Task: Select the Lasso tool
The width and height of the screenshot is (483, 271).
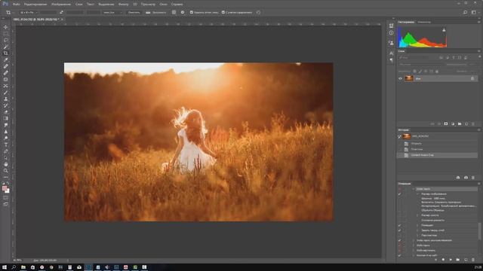Action: pos(5,40)
